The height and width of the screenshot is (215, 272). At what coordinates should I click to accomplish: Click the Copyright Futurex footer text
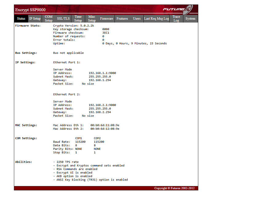click(x=174, y=188)
